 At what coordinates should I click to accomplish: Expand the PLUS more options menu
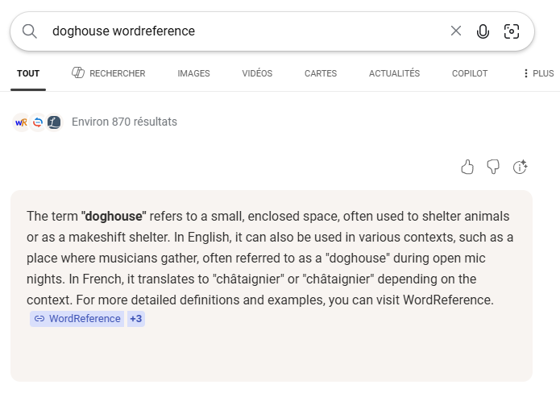click(538, 73)
